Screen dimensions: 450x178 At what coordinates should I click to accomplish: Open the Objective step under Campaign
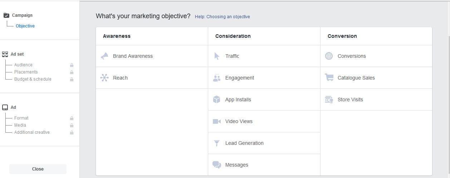coord(25,26)
